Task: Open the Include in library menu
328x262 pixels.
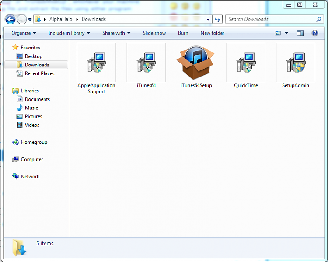Action: 69,33
